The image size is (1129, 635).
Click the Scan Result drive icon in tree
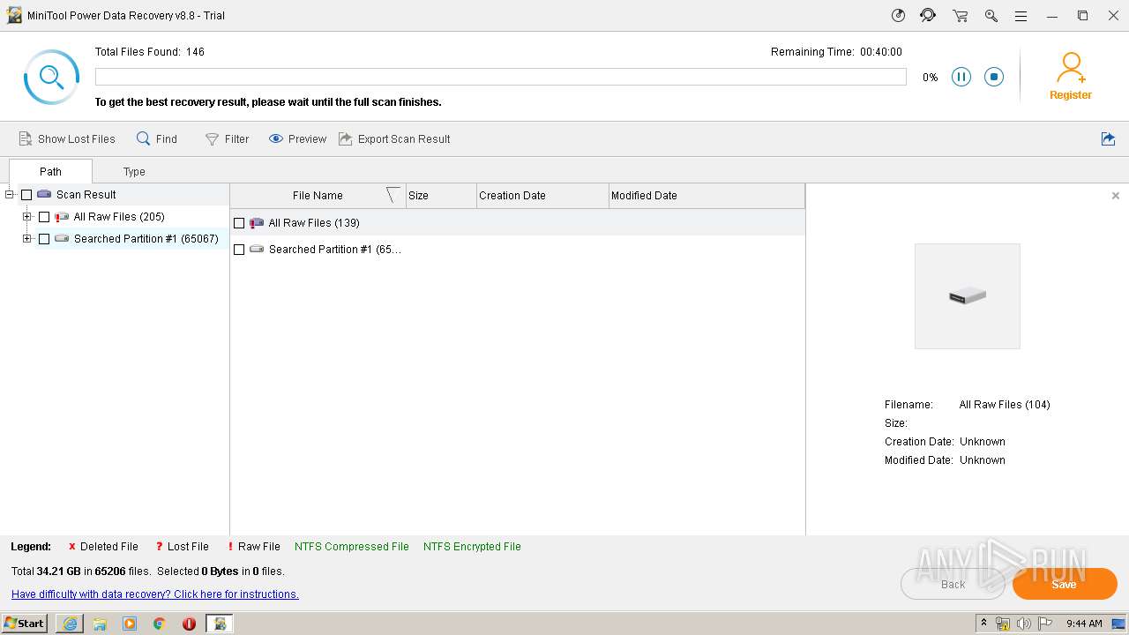click(x=44, y=194)
